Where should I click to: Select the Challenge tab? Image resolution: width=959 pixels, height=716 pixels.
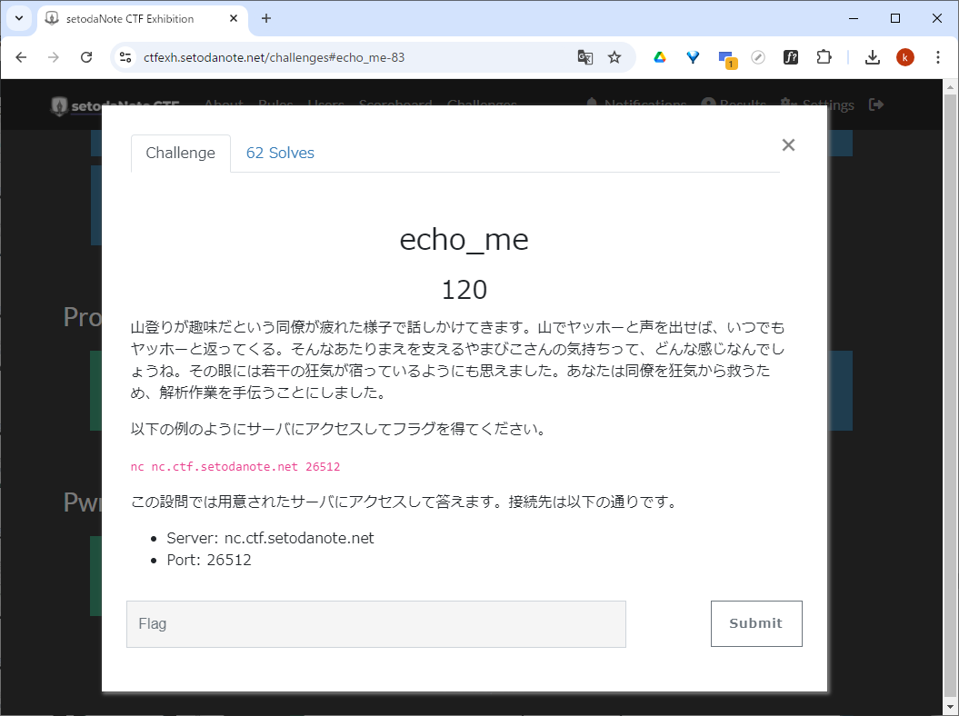click(x=180, y=153)
